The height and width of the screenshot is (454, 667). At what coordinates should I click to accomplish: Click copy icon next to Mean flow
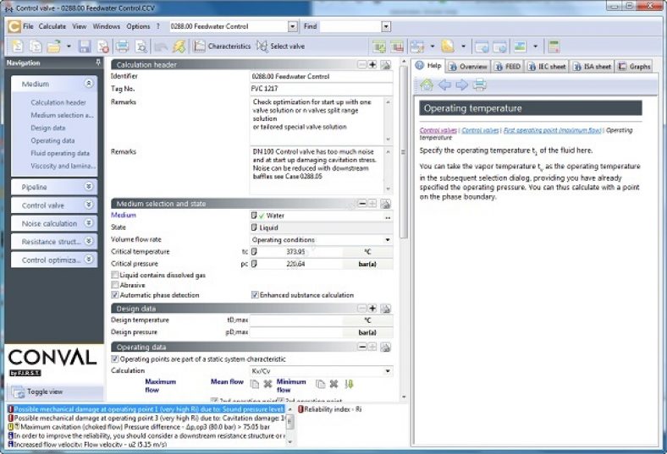pos(255,384)
